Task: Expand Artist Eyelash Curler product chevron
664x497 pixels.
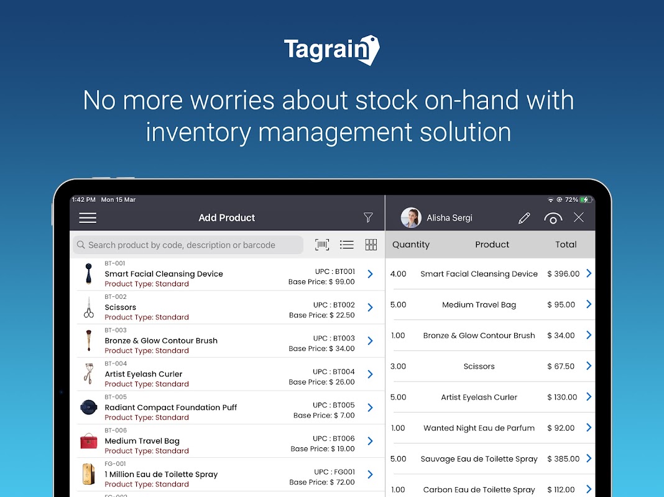Action: pos(370,374)
